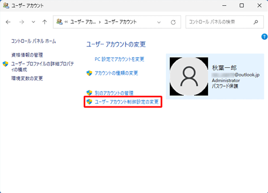
Task: Close the ユーザー アカウント window
Action: [x=259, y=5]
